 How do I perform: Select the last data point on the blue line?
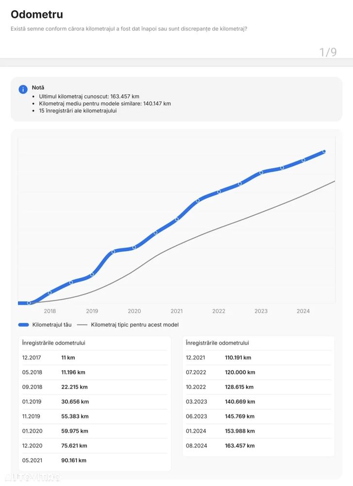pos(324,152)
